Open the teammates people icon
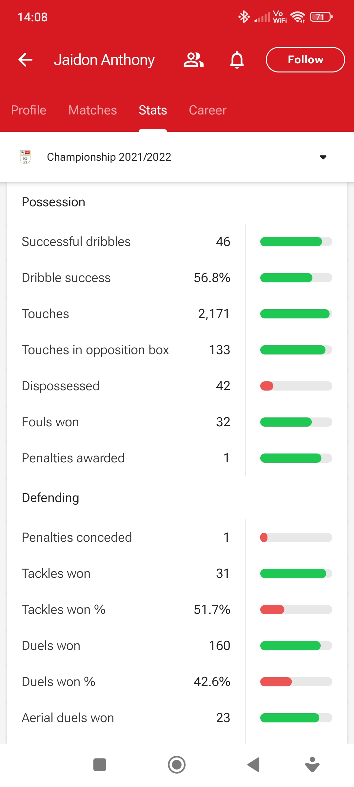Image resolution: width=354 pixels, height=787 pixels. (x=193, y=60)
